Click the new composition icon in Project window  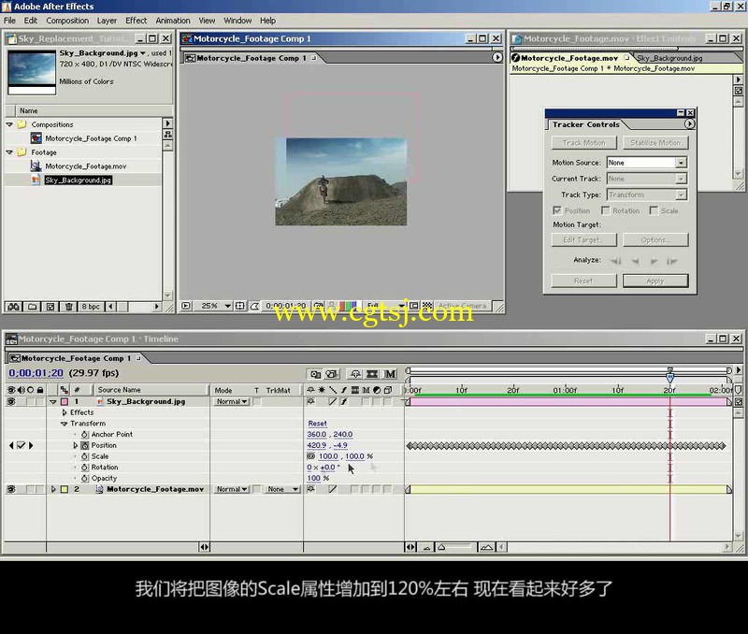pos(50,307)
